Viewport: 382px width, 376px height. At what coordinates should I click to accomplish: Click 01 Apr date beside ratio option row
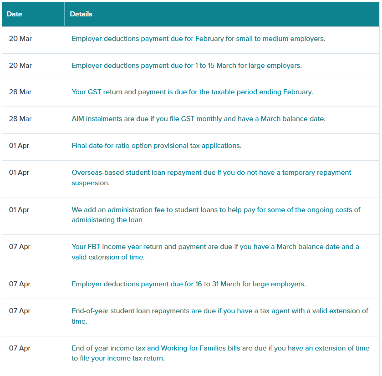click(x=19, y=146)
